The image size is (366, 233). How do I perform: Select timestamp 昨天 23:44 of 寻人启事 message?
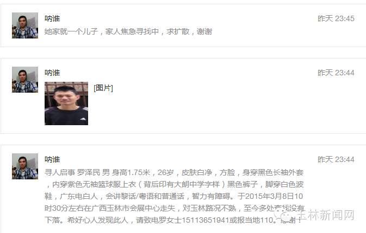tap(336, 159)
